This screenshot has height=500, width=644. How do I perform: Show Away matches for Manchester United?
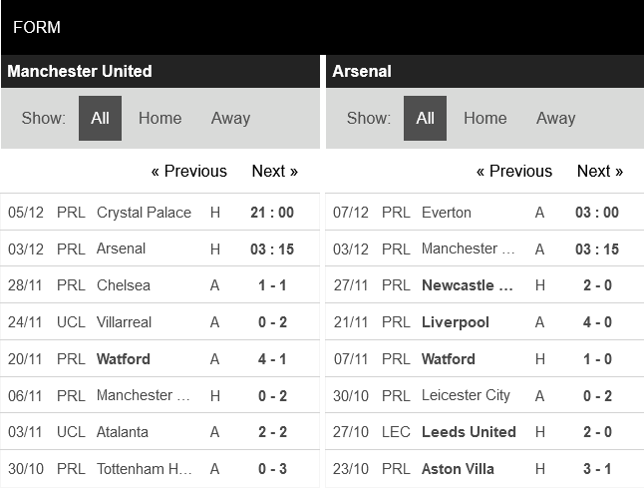point(230,118)
